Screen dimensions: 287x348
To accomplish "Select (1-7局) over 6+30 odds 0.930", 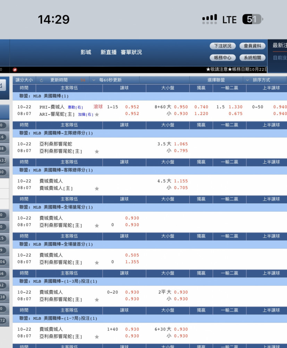I will pyautogui.click(x=181, y=329).
